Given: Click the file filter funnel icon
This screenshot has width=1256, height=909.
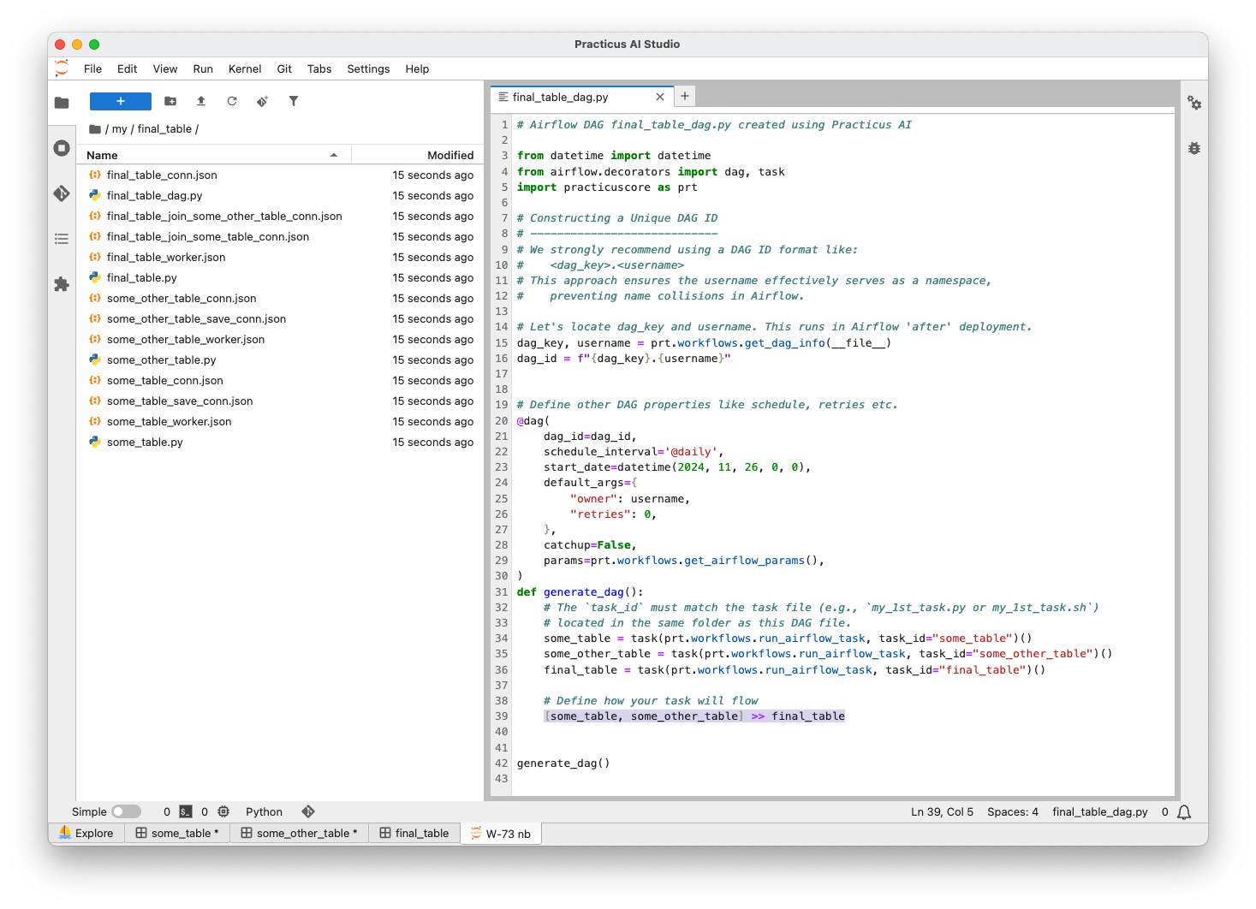Looking at the screenshot, I should pyautogui.click(x=294, y=101).
